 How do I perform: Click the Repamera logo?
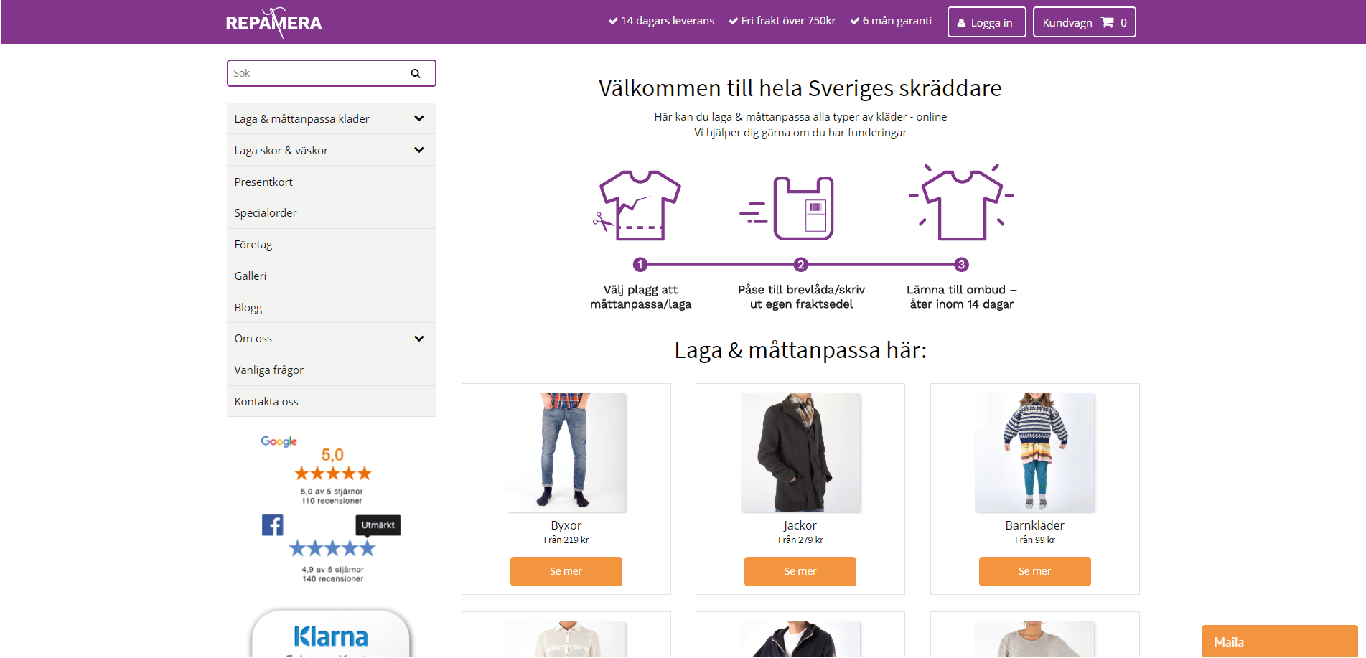click(x=273, y=22)
